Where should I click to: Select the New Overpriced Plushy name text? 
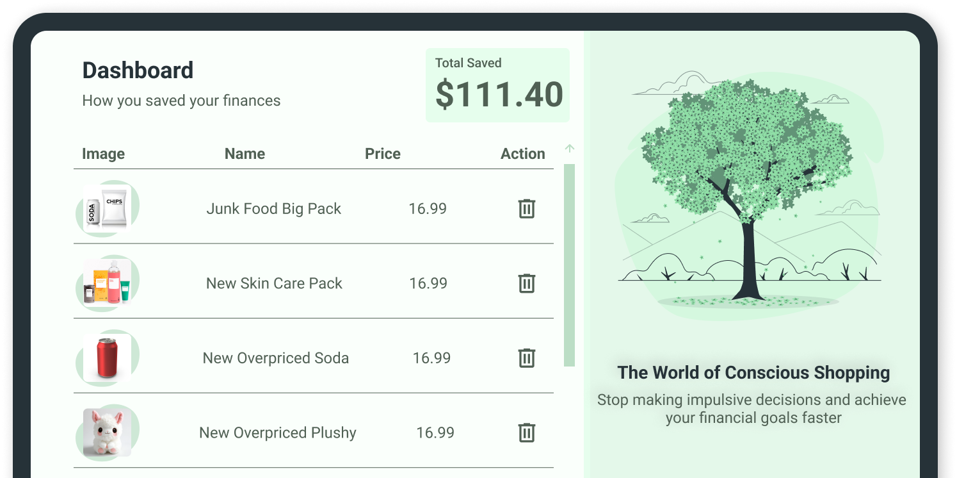[278, 433]
